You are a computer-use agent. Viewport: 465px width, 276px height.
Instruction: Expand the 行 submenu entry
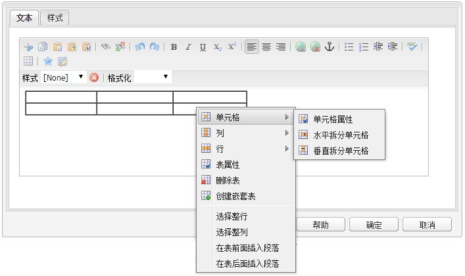pos(246,149)
